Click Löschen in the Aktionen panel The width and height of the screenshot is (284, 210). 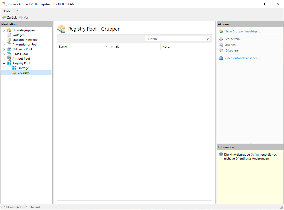[x=230, y=45]
